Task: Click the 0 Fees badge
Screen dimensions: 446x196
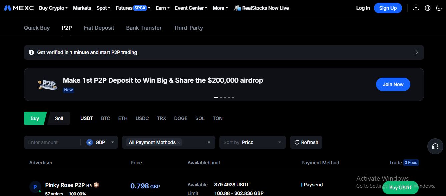Action: pos(411,163)
